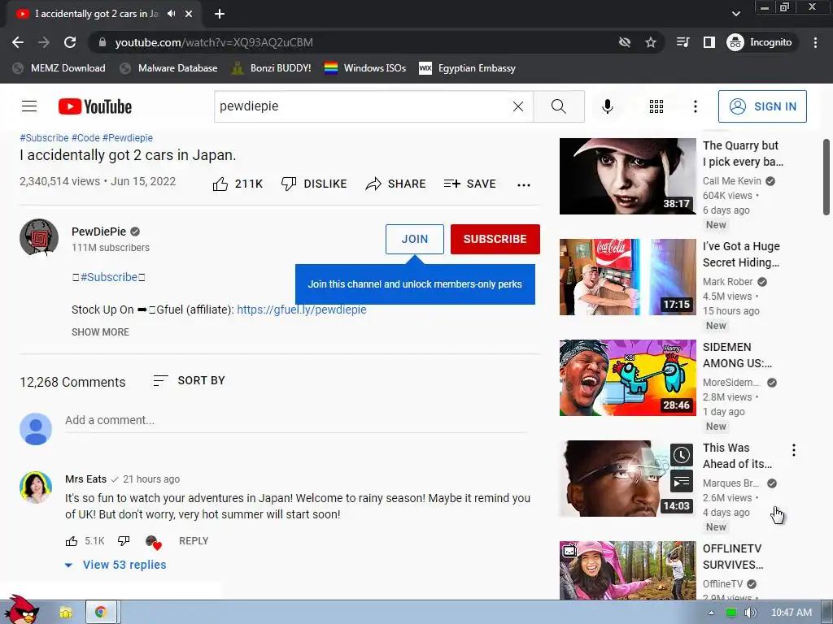Open the Egyptian Embassy bookmark
The image size is (833, 624).
[468, 68]
